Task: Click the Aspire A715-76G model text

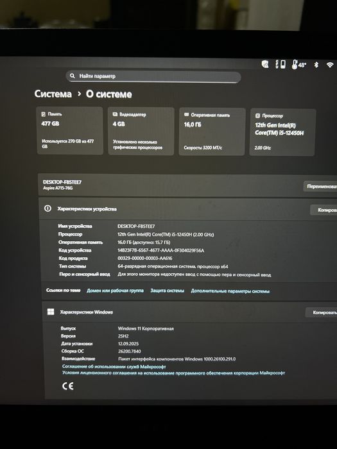Action: [x=58, y=188]
